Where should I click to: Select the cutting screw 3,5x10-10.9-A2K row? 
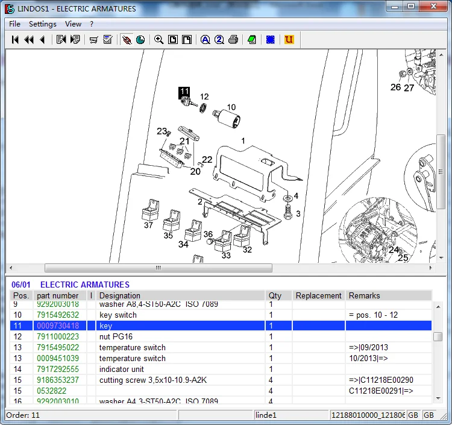point(221,380)
